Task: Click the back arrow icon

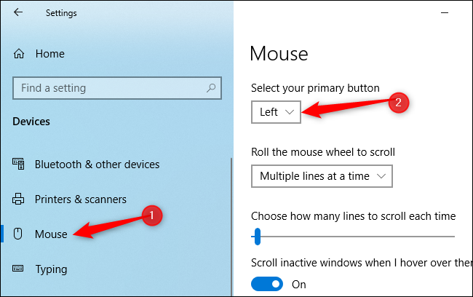Action: [x=18, y=12]
